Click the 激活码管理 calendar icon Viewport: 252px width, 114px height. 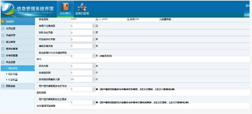3,49
